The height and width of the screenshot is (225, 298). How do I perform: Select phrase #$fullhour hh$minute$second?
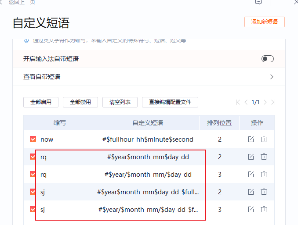click(x=148, y=139)
